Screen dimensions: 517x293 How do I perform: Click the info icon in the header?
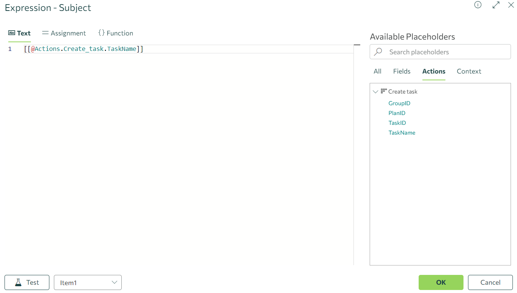pyautogui.click(x=478, y=5)
